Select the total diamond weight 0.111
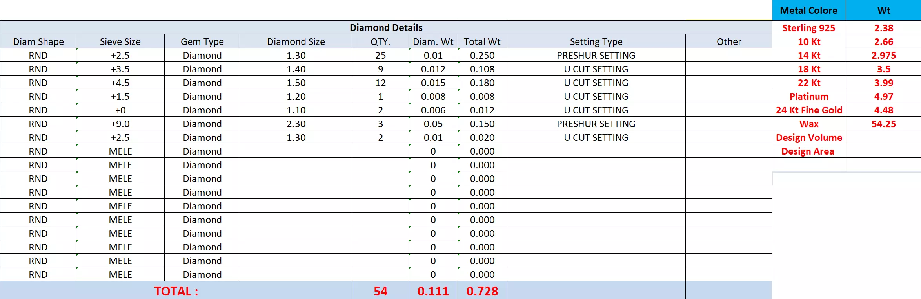This screenshot has height=299, width=921. click(x=433, y=291)
